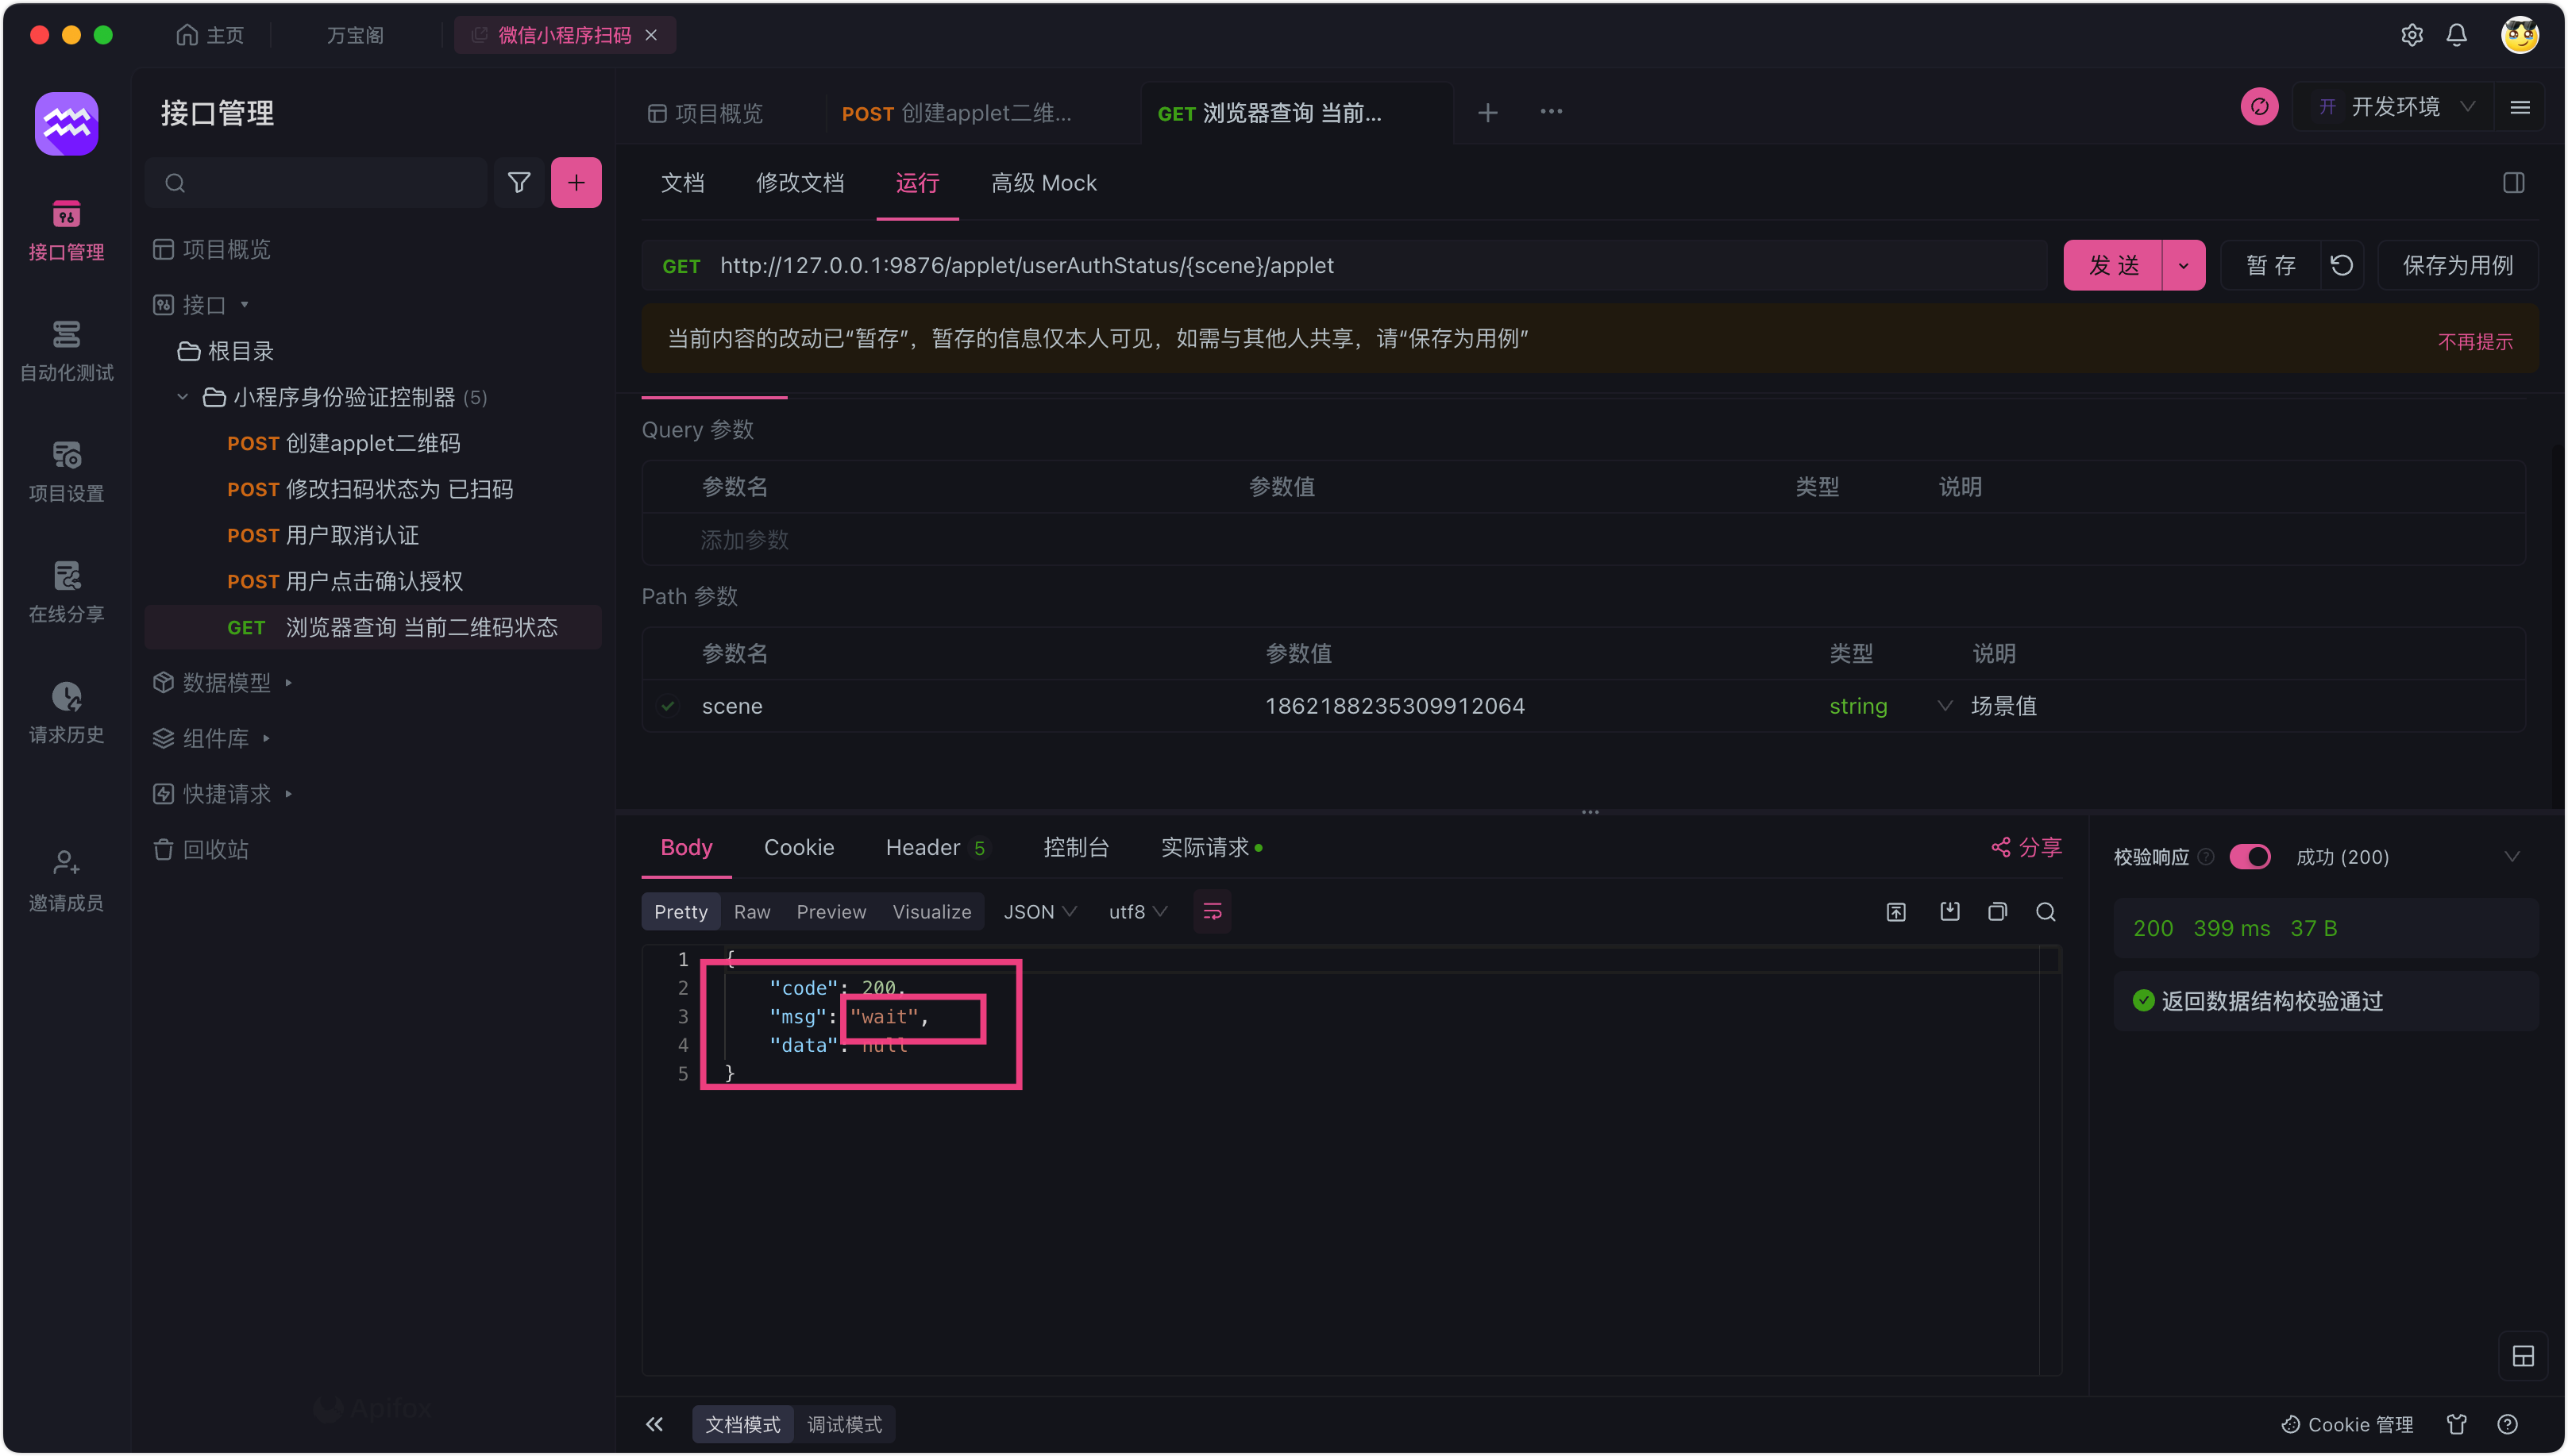Collapse the 小程序身份验证控制器 folder
2568x1456 pixels.
coord(183,397)
